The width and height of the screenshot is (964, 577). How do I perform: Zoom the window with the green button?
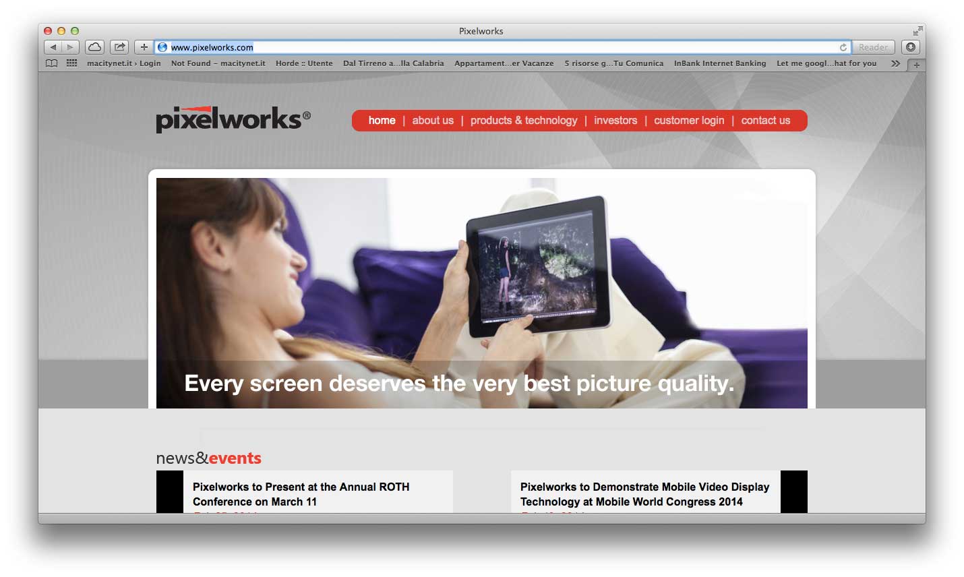tap(75, 31)
